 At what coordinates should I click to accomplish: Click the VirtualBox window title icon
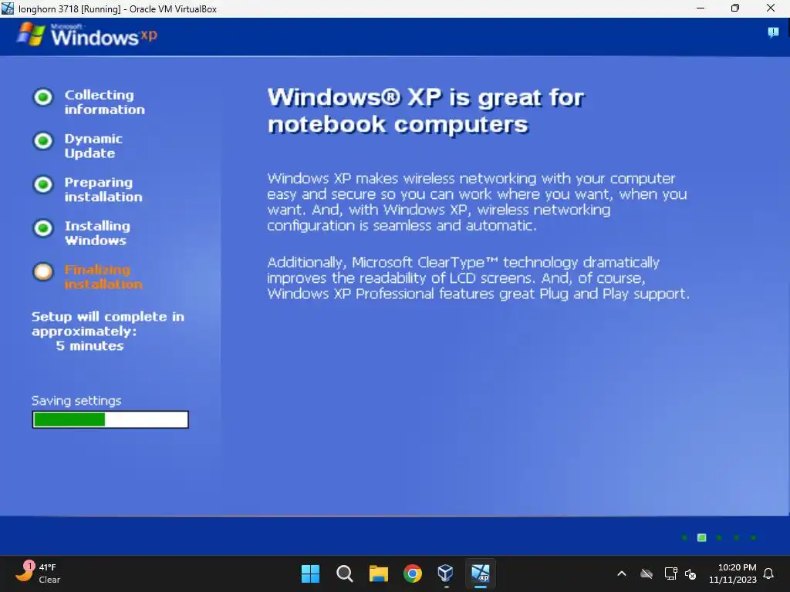click(8, 8)
